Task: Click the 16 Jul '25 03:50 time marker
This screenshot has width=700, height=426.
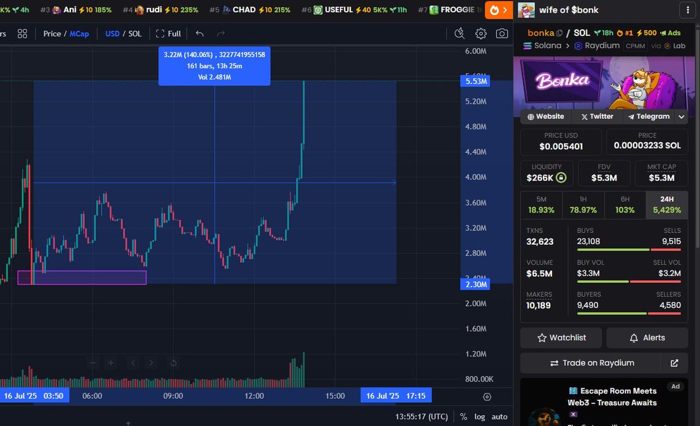Action: 34,396
